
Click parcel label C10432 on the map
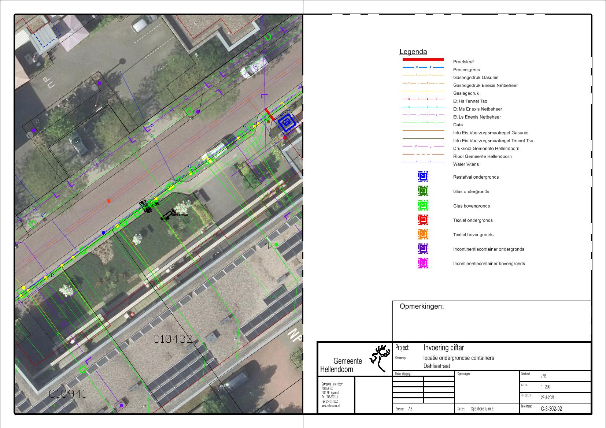173,339
